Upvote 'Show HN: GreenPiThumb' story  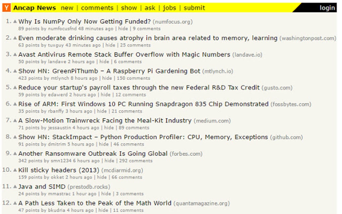(14, 71)
